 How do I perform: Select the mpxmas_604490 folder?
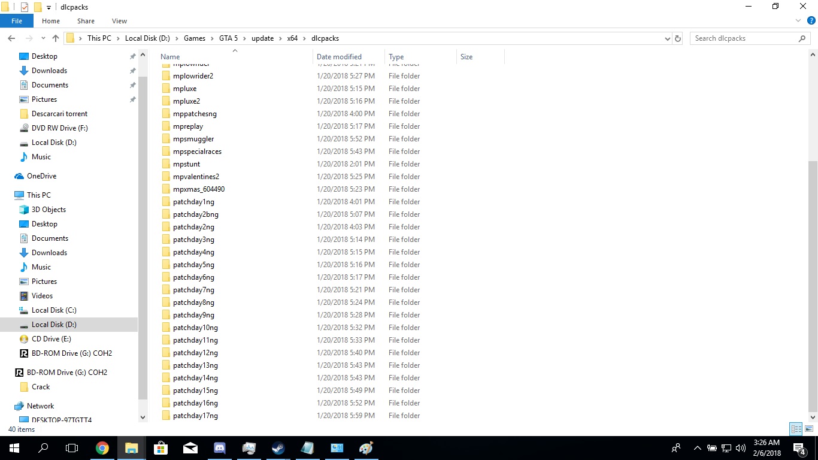point(198,189)
